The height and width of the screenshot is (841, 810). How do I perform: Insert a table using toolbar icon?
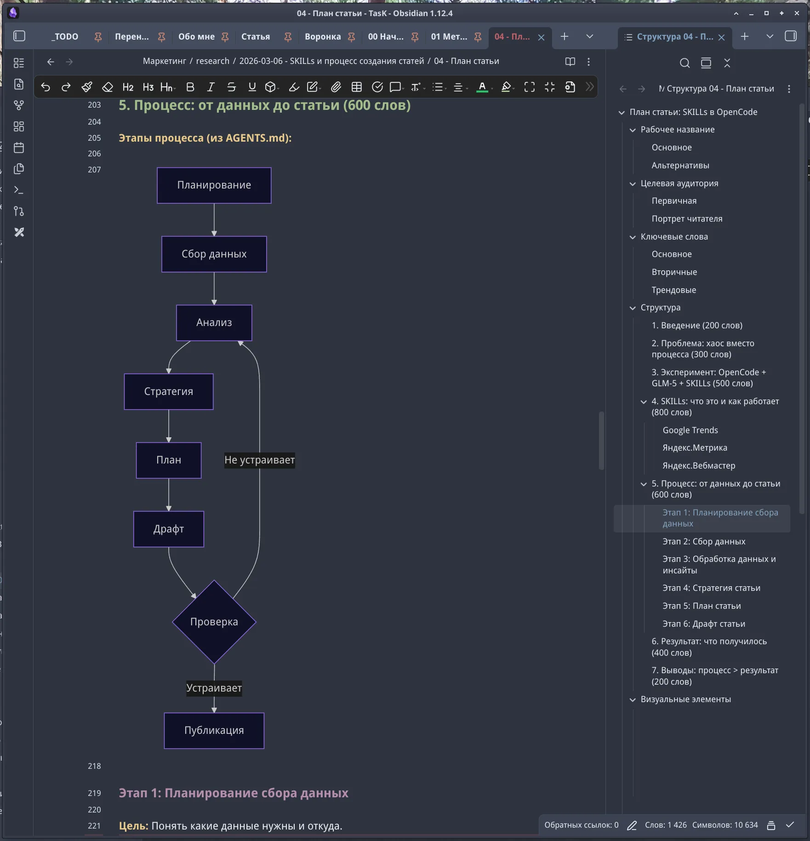(356, 87)
